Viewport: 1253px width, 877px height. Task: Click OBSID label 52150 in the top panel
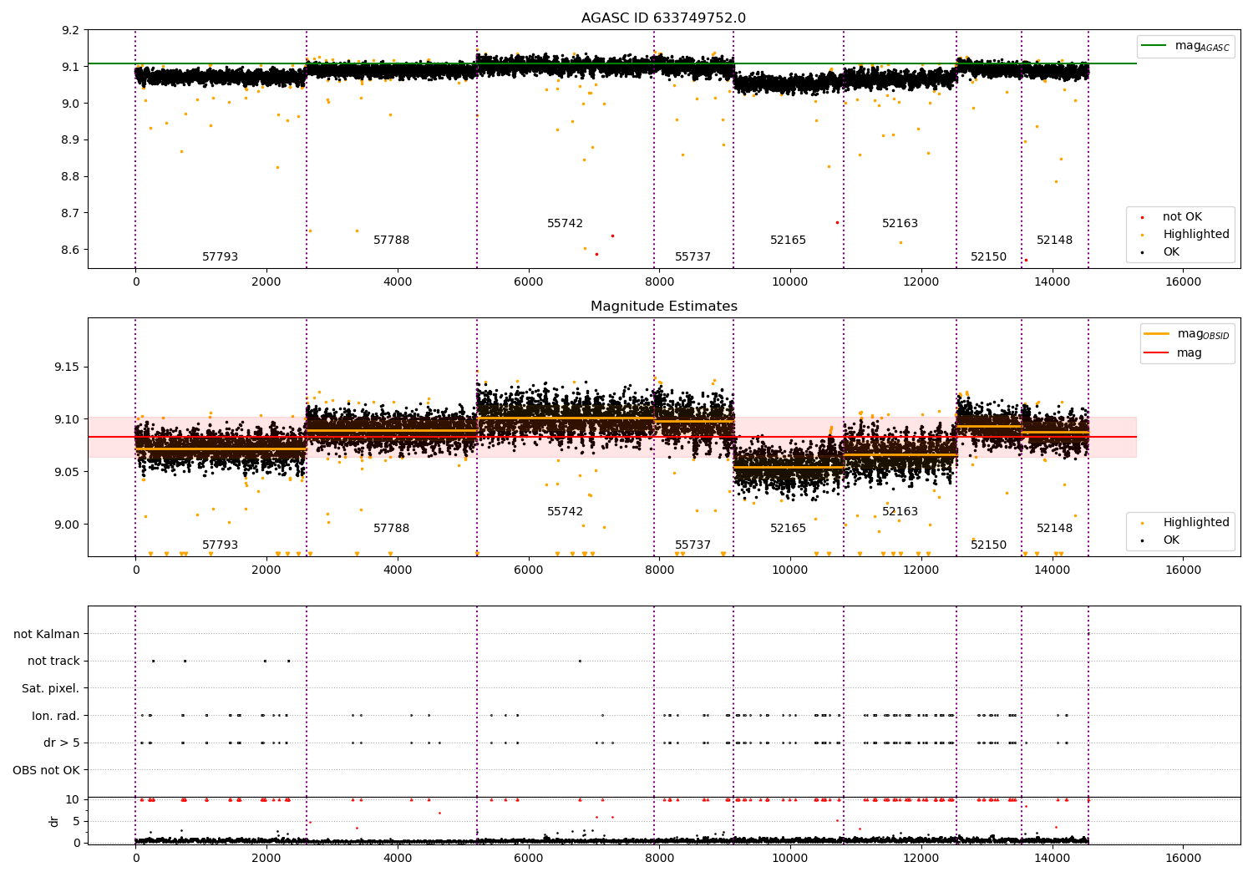988,257
